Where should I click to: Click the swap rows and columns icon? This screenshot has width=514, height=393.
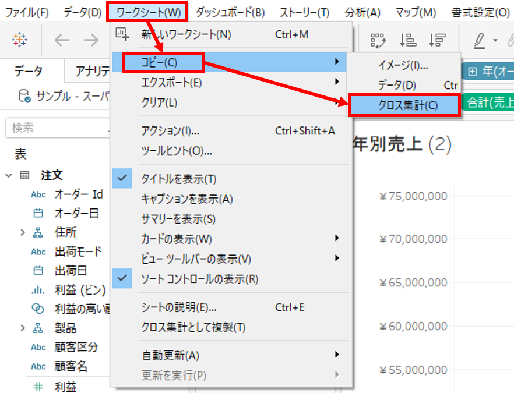(378, 40)
